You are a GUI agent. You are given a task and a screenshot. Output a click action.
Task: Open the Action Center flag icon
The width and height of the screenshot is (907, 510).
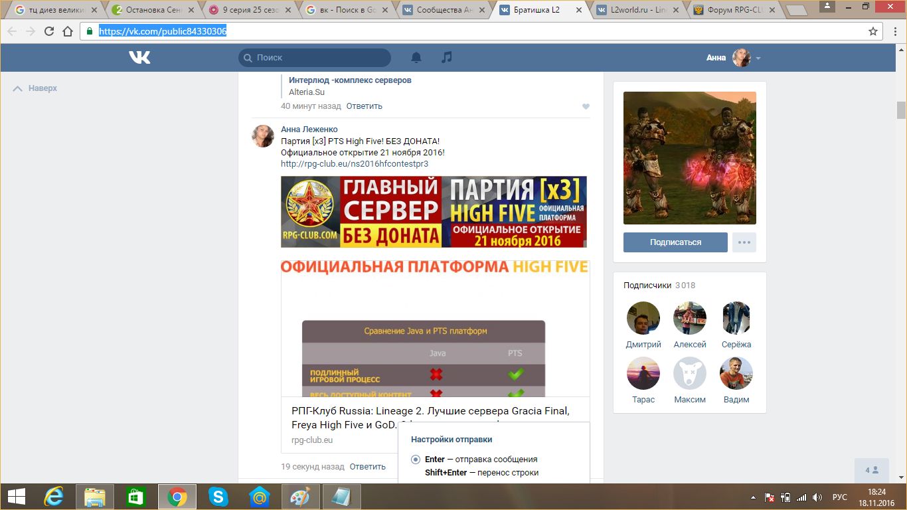click(770, 497)
